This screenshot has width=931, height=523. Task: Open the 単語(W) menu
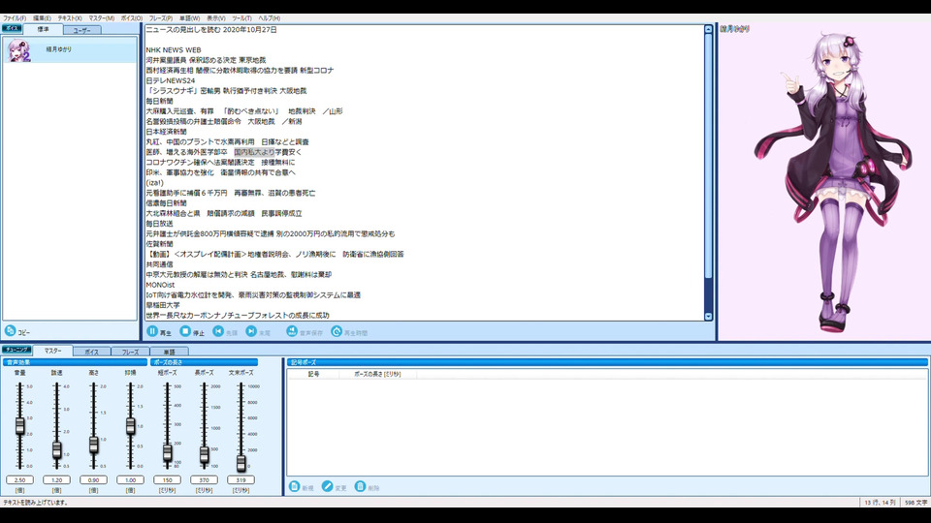[189, 18]
